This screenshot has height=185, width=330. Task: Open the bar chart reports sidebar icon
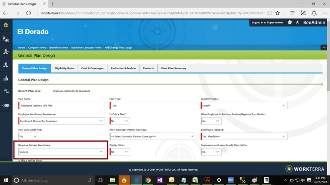(6, 78)
